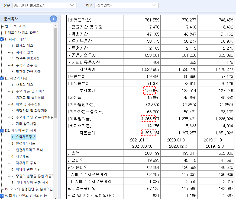236x199 pixels.
Task: Click the 매출액 value 266,199
Action: click(152, 153)
